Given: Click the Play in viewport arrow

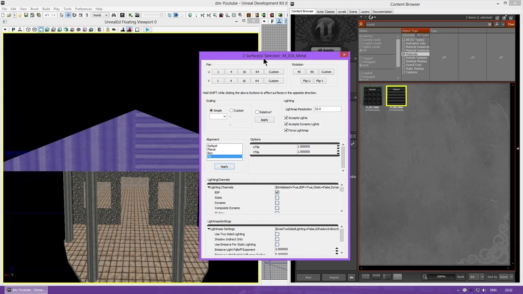Looking at the screenshot, I should (147, 29).
